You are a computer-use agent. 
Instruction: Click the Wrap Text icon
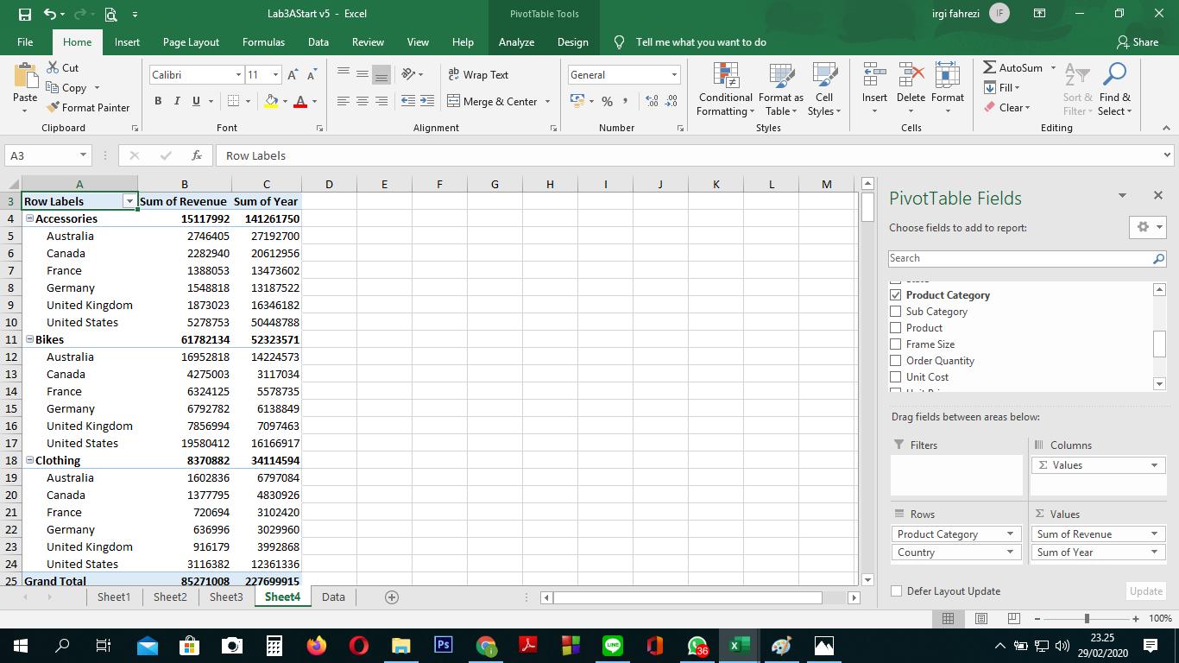[454, 75]
